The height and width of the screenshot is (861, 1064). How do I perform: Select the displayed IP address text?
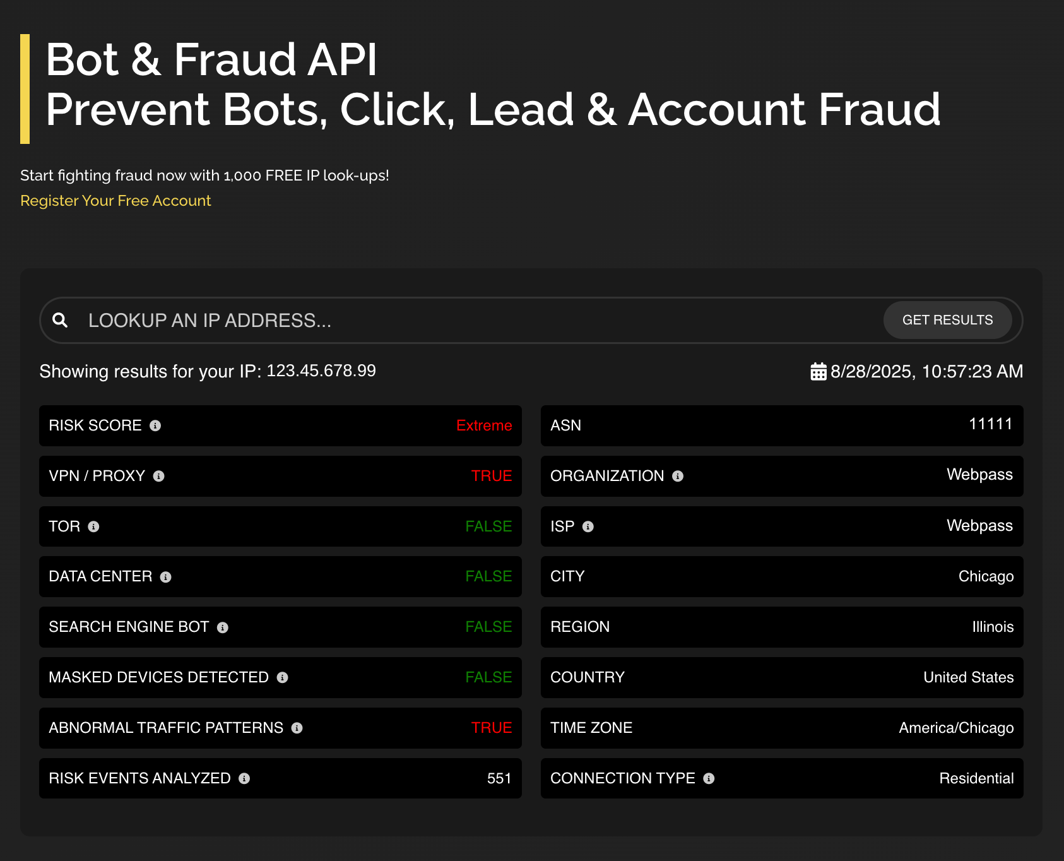321,371
